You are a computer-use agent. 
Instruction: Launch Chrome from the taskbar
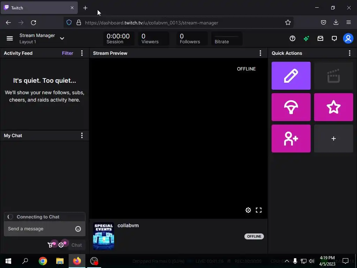click(x=43, y=261)
